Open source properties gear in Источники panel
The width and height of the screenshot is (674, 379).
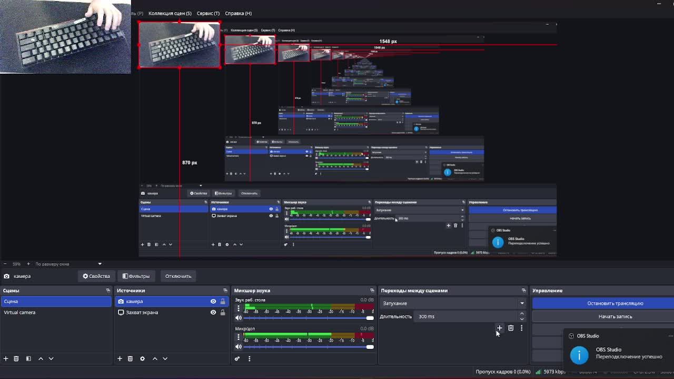142,358
